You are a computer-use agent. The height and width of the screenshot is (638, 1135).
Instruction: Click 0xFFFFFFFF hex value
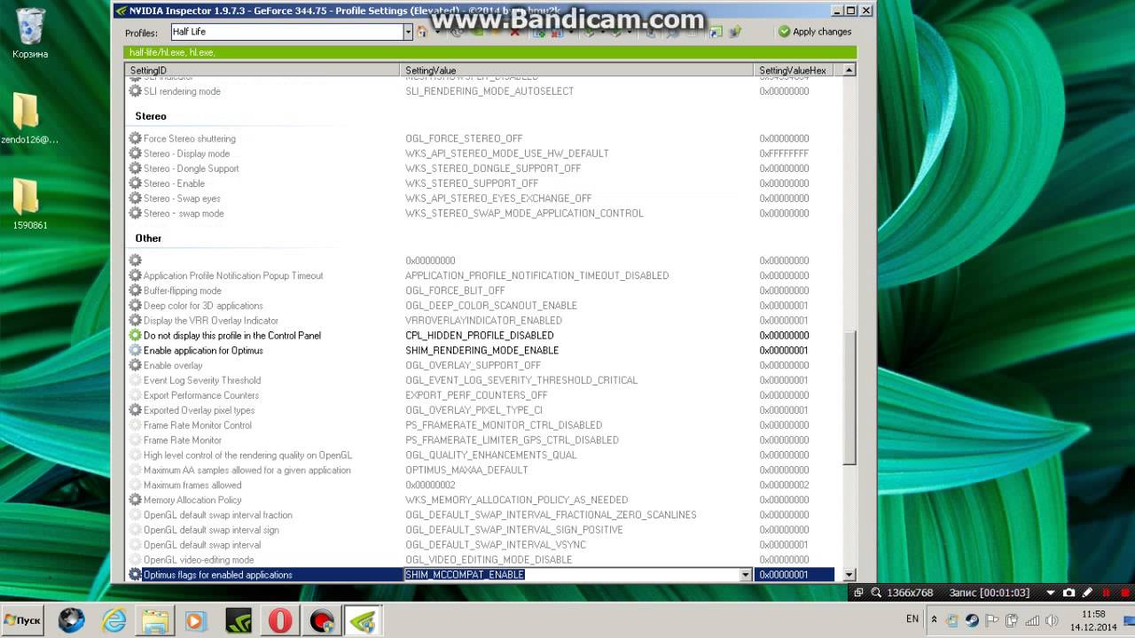[784, 153]
